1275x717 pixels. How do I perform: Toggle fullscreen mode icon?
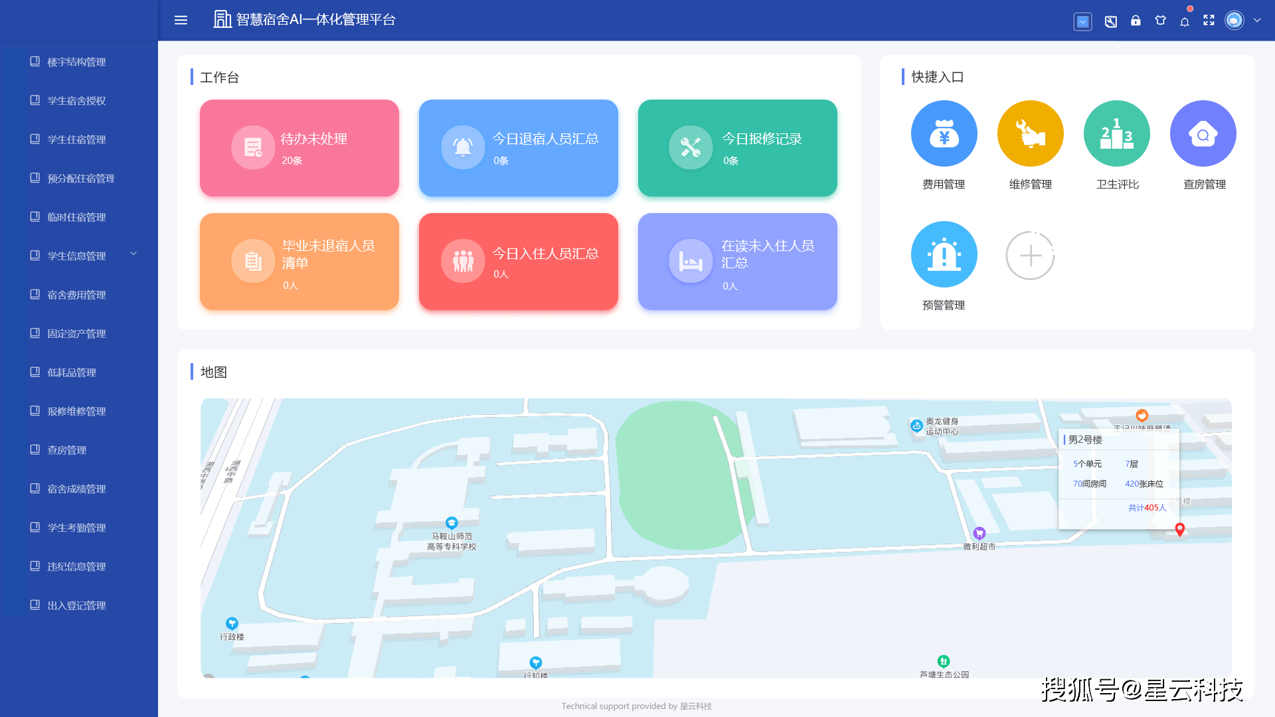click(x=1209, y=21)
